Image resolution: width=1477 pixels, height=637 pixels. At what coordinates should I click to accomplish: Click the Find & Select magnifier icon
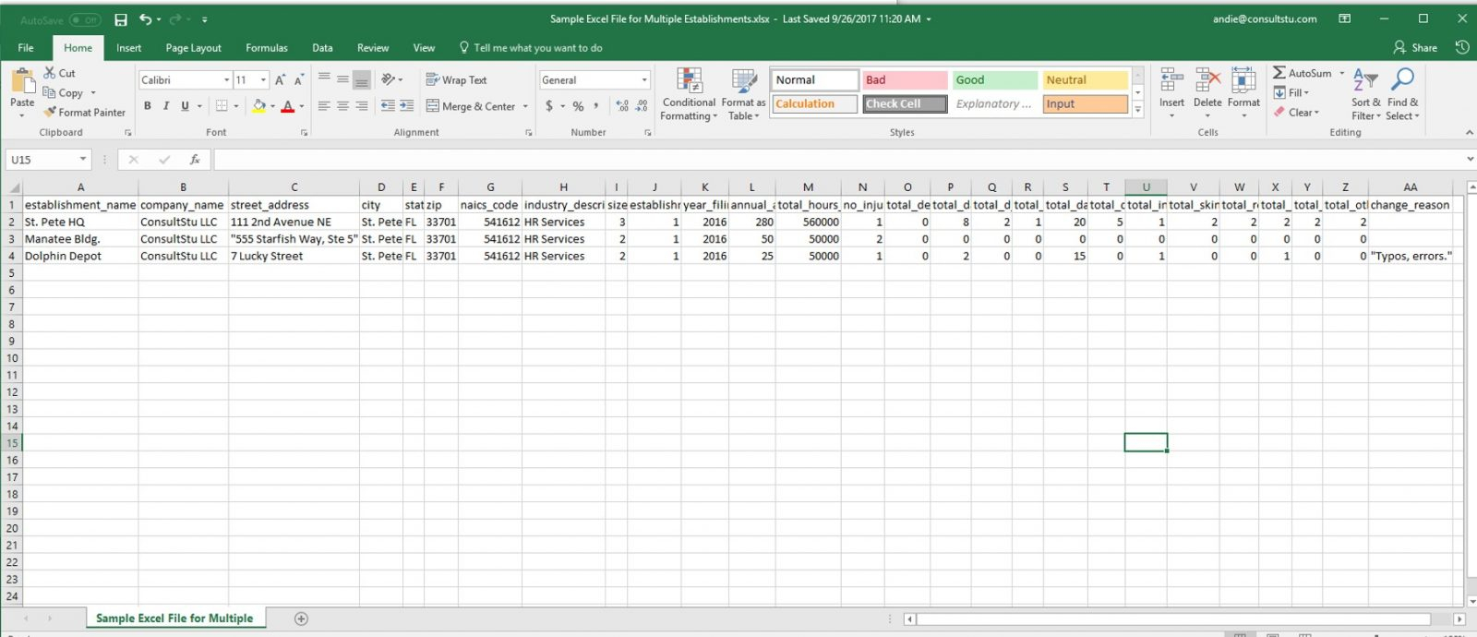point(1402,81)
